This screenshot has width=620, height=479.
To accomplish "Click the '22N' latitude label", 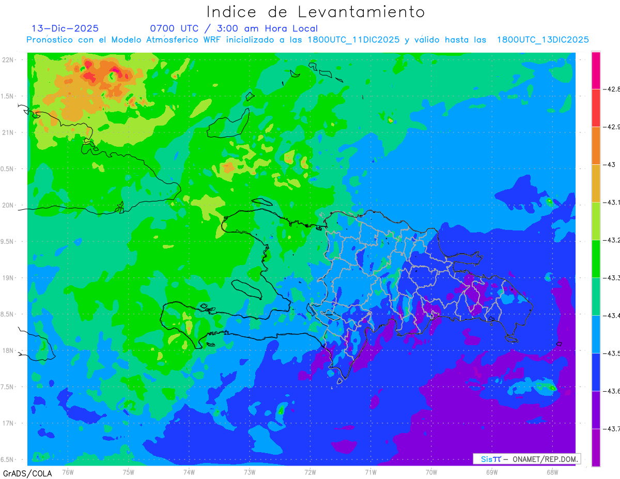I will click(x=8, y=59).
